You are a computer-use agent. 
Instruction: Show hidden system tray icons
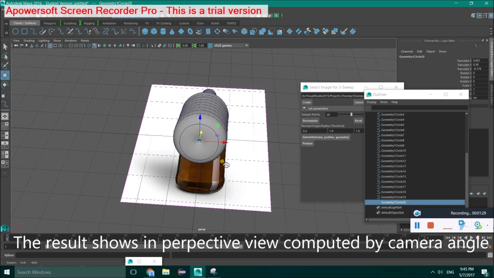coord(433,272)
